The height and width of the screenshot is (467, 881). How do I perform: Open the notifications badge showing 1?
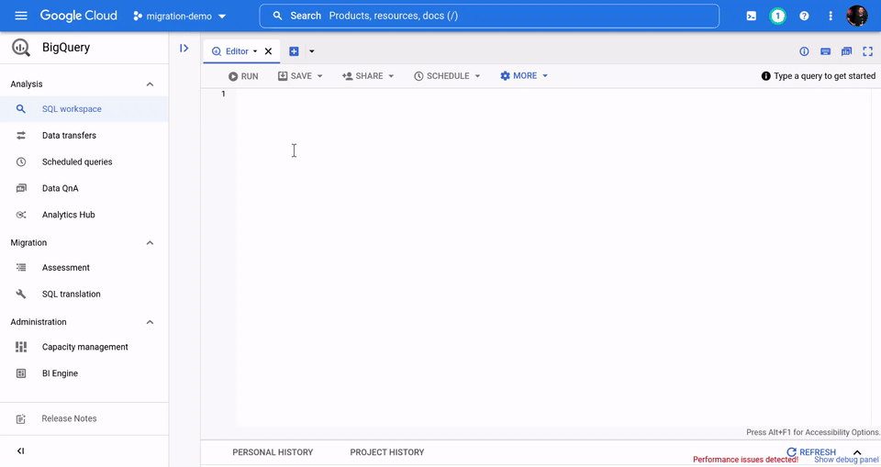777,16
